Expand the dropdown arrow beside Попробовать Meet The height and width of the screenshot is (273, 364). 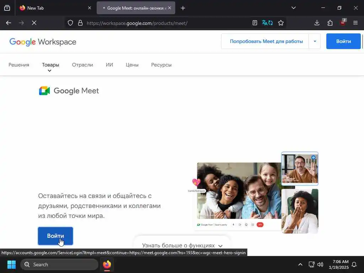(315, 41)
